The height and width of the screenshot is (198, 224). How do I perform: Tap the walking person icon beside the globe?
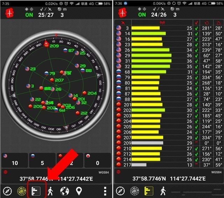(50, 191)
